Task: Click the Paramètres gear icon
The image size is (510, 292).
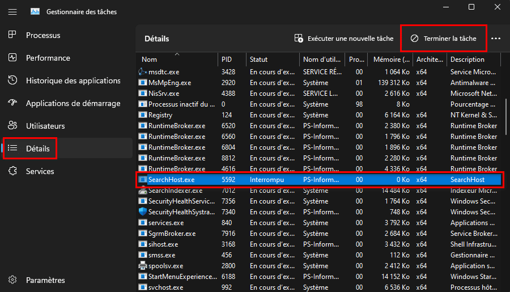Action: coord(12,280)
